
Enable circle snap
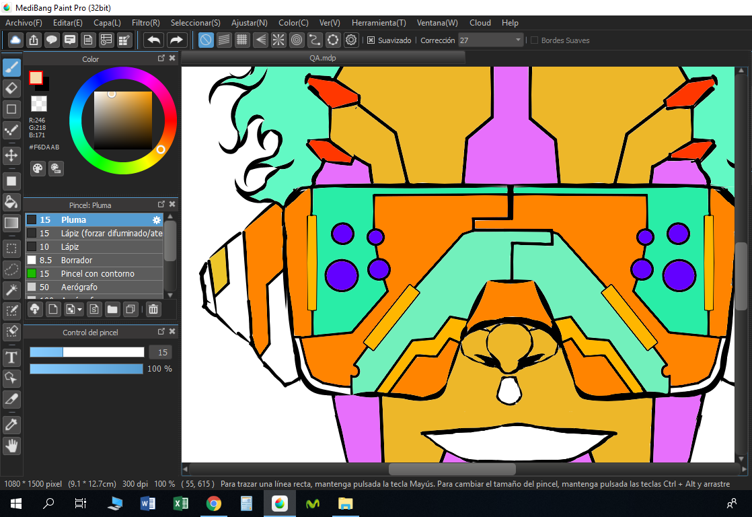pos(297,40)
